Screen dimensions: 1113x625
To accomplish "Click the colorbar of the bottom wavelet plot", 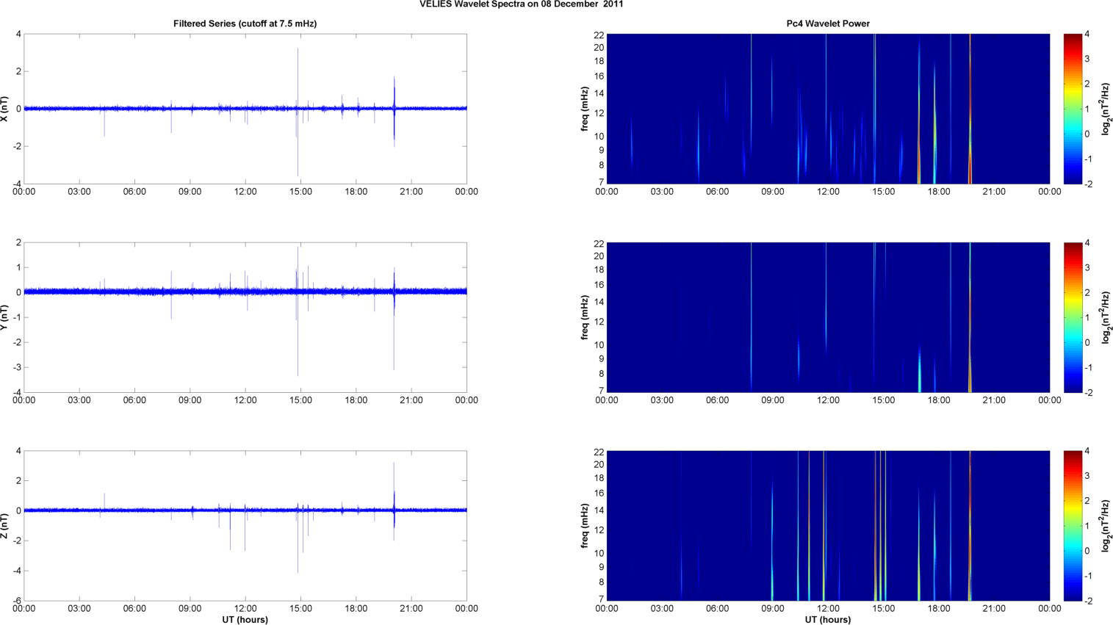I will [1073, 526].
